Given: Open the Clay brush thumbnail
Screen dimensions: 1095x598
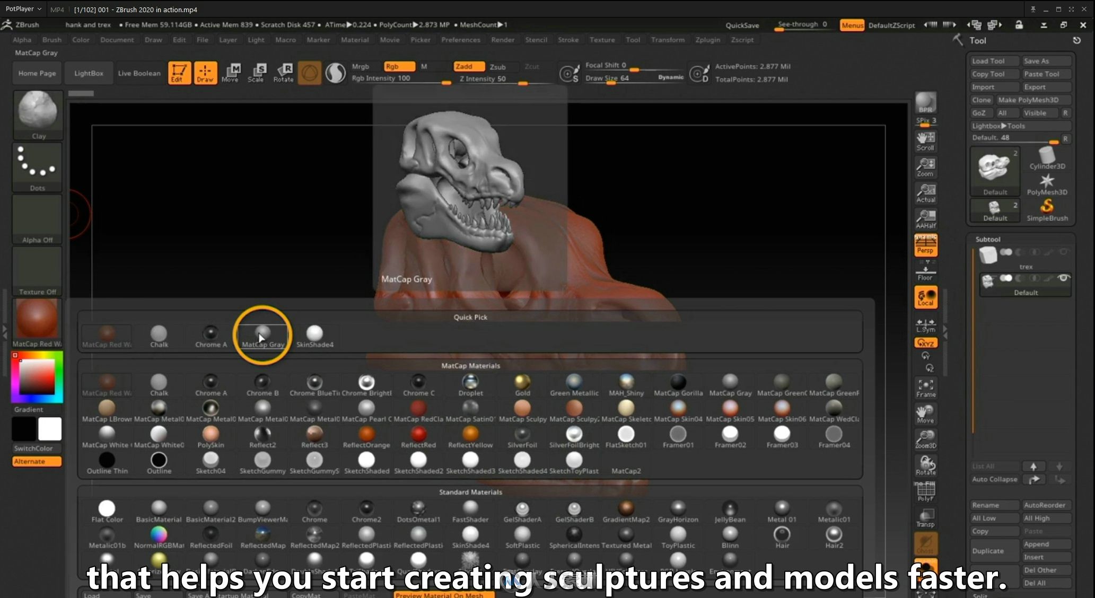Looking at the screenshot, I should 38,114.
